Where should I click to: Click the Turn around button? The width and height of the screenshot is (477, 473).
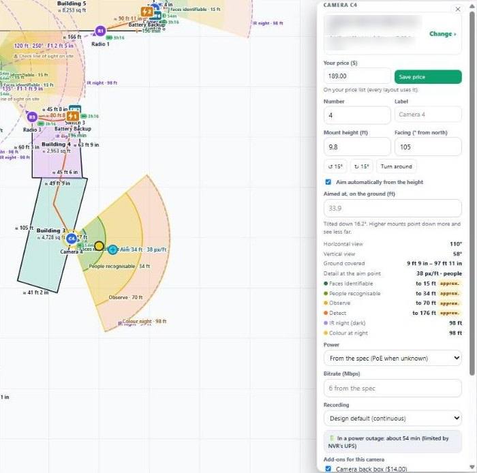[x=397, y=166]
